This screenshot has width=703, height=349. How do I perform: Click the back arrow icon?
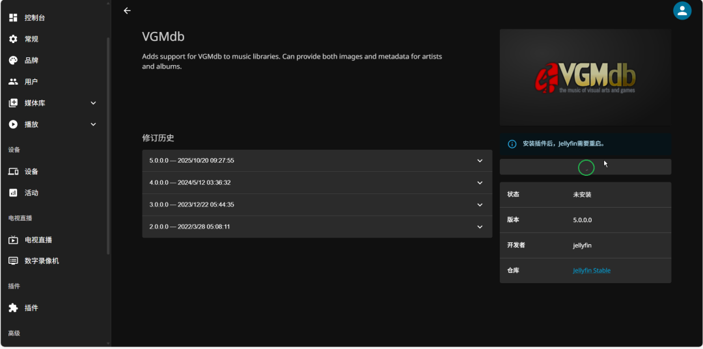(x=128, y=11)
